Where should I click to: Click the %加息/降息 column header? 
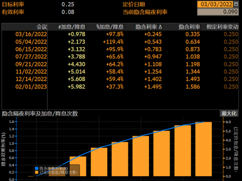pos(110,27)
